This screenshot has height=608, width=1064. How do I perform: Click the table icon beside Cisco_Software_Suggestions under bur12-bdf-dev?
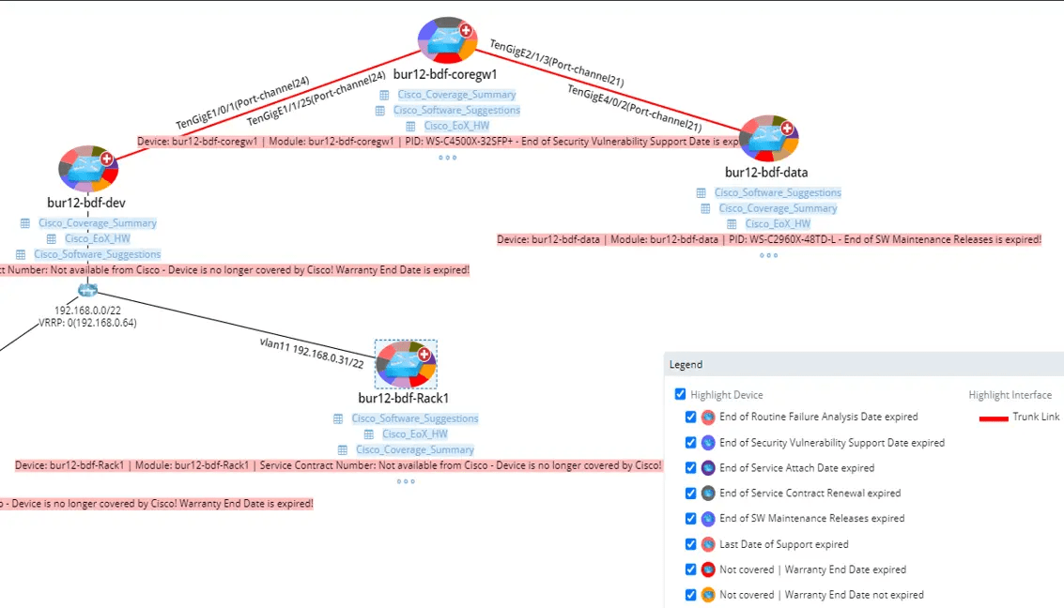pyautogui.click(x=20, y=253)
